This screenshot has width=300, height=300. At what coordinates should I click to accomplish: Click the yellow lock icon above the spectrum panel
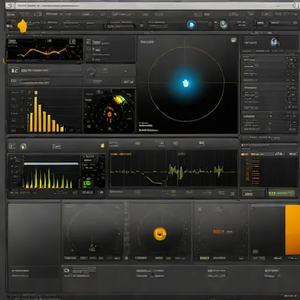[103, 145]
